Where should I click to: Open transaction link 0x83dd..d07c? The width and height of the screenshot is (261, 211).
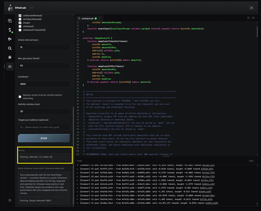tap(207, 169)
